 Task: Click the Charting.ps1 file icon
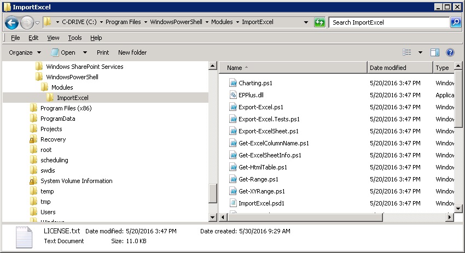(233, 83)
